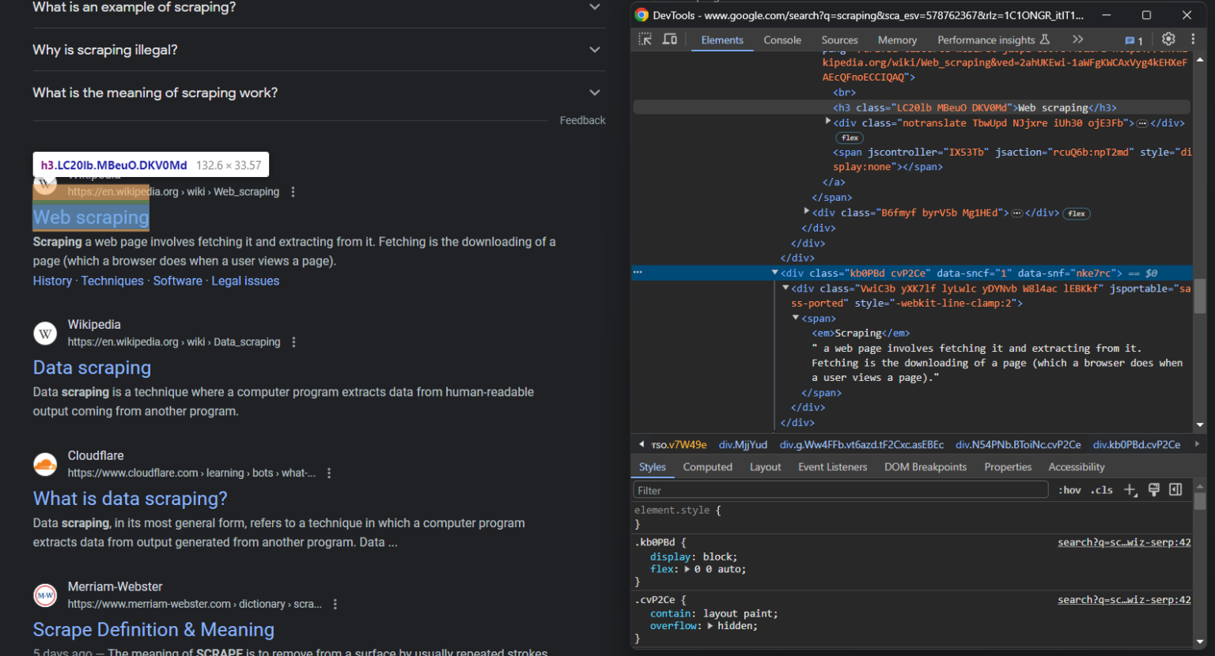Show the computed styles sidebar icon
1215x656 pixels.
[1175, 490]
